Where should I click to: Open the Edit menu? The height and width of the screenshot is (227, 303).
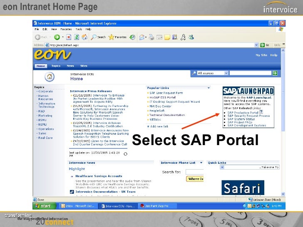[45, 29]
